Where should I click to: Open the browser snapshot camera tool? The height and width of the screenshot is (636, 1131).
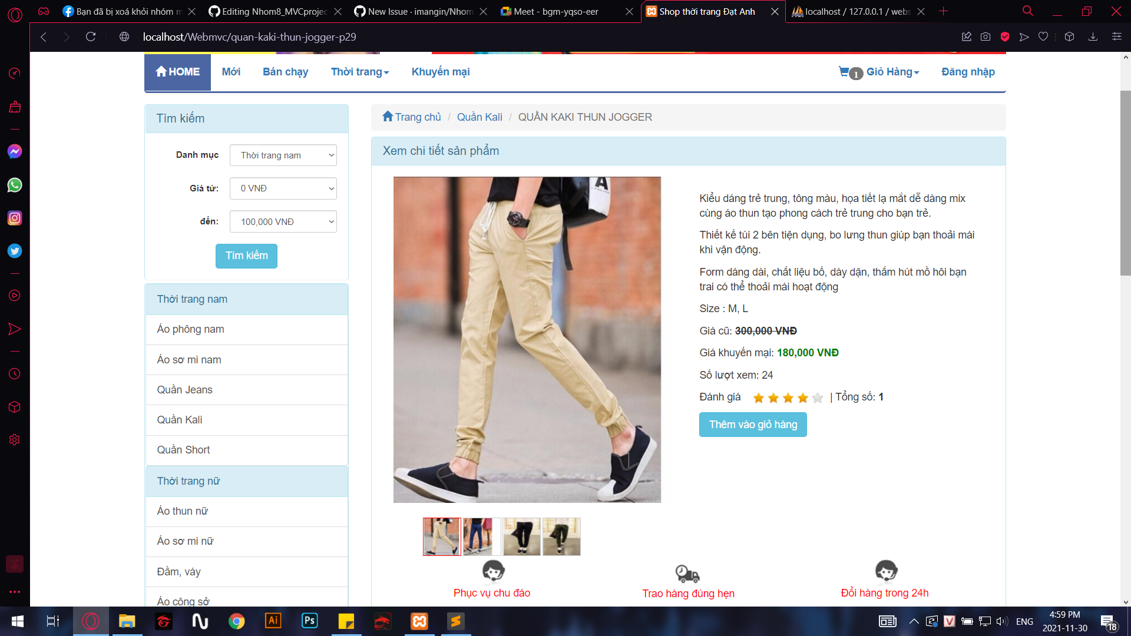(x=986, y=37)
